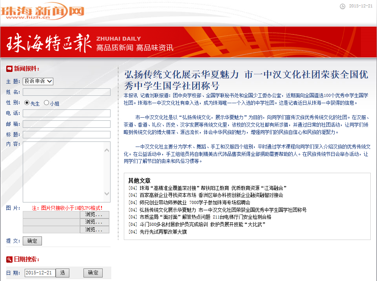Click the clock icon beside 2015-12-21
This screenshot has width=377, height=281.
point(343,6)
